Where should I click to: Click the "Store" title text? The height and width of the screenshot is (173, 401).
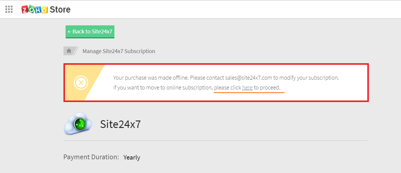point(60,10)
